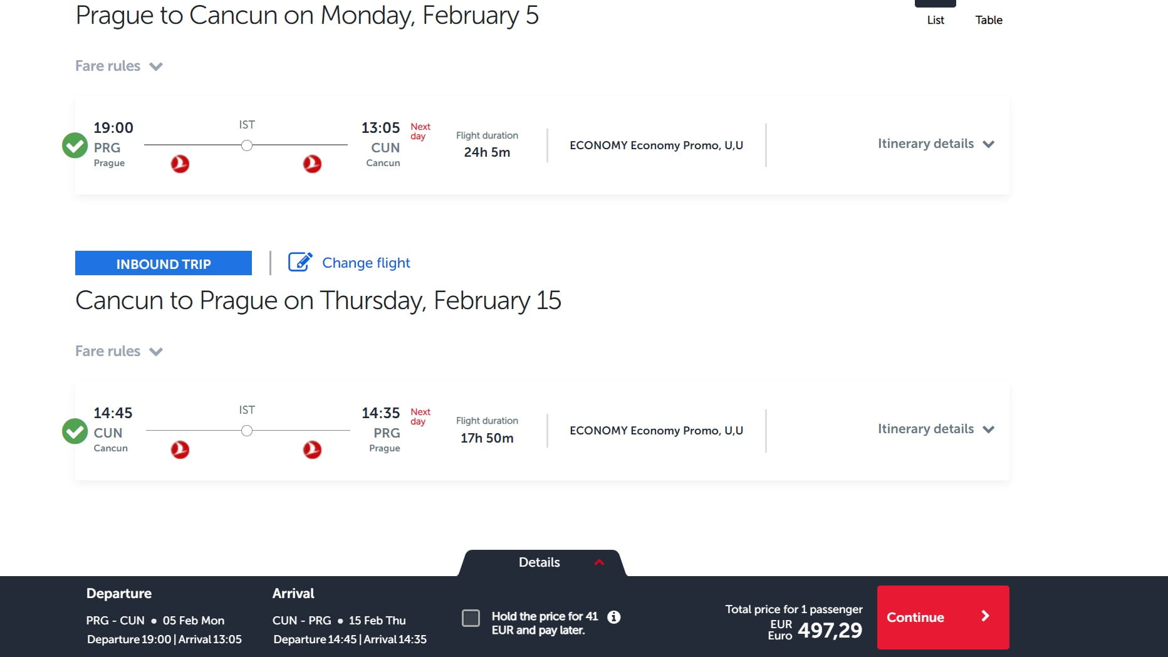Click the edit pencil icon beside Change flight
This screenshot has width=1168, height=657.
tap(300, 262)
